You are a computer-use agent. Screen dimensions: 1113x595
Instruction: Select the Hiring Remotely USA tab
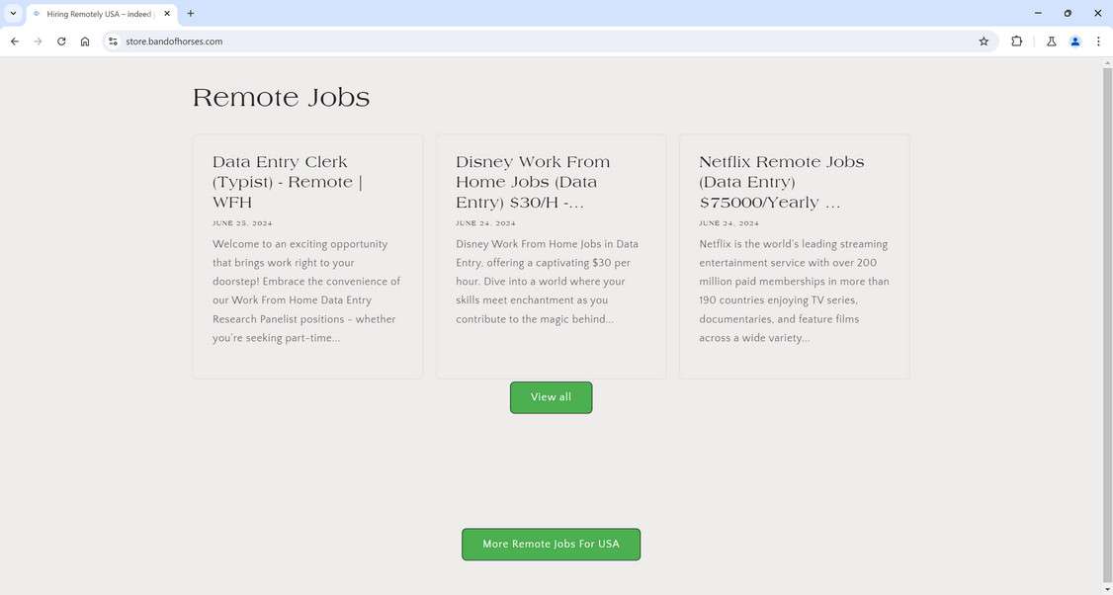tap(102, 14)
